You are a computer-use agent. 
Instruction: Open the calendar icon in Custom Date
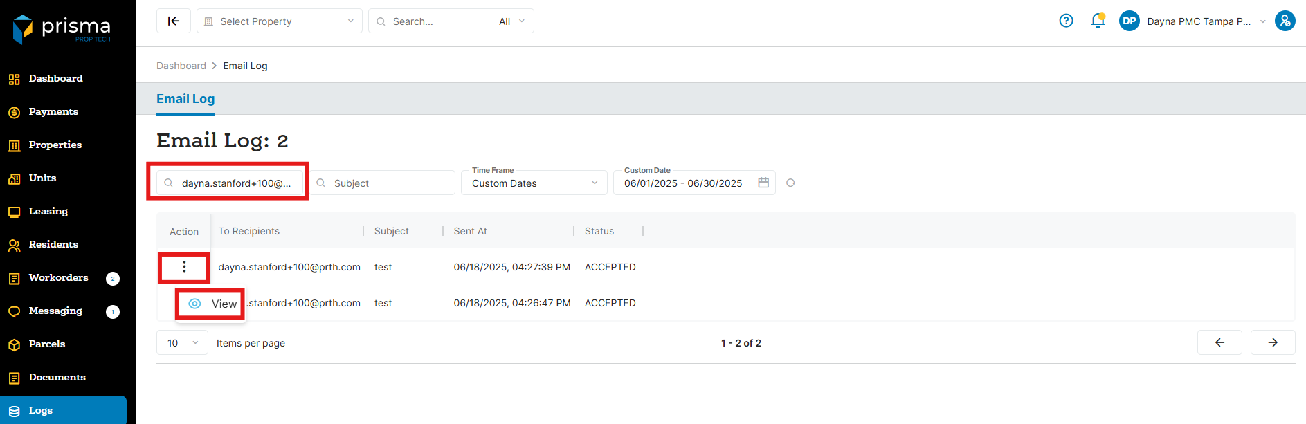coord(763,183)
